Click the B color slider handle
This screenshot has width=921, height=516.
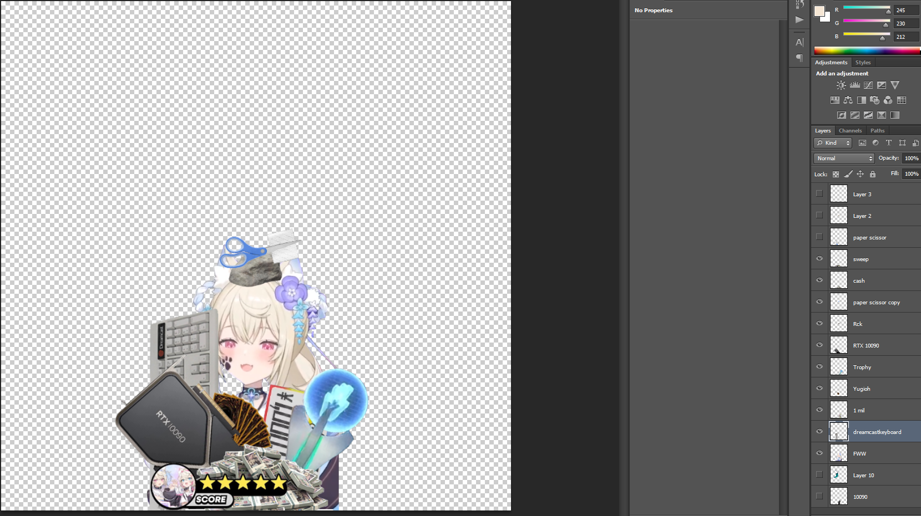(882, 38)
